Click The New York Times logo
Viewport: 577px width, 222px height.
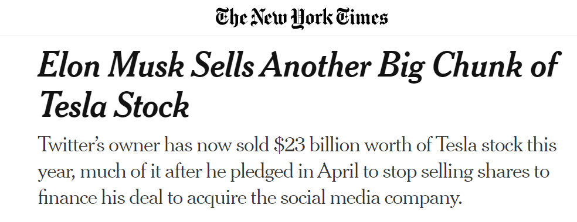301,18
